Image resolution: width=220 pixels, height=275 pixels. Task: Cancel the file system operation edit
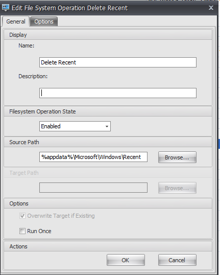coord(177,260)
